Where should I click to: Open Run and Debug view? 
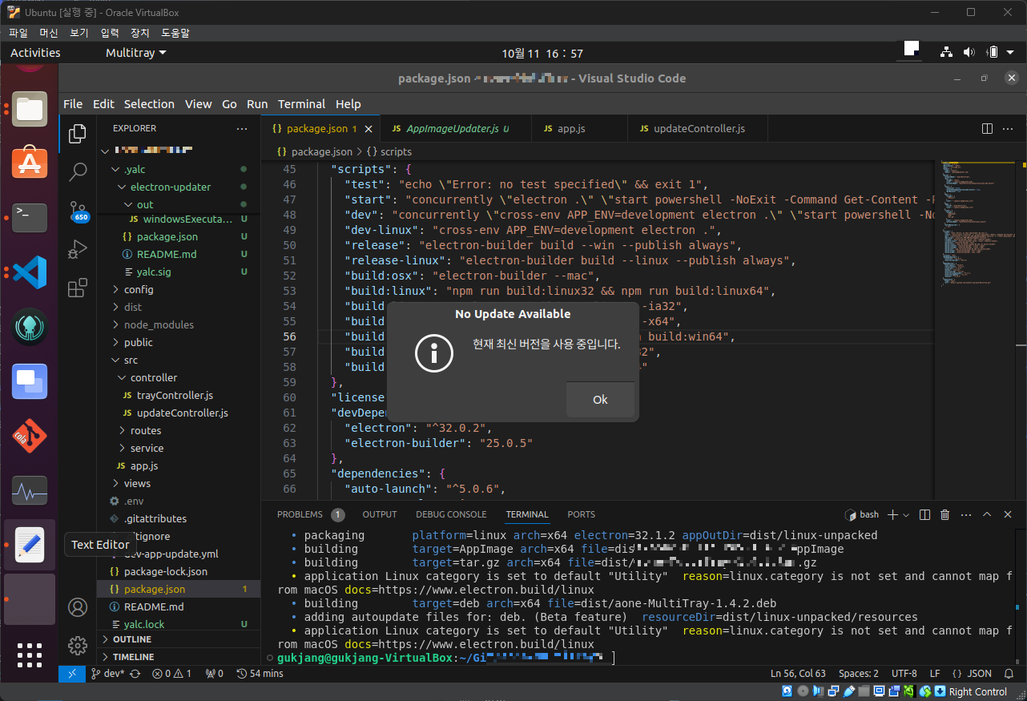point(78,249)
